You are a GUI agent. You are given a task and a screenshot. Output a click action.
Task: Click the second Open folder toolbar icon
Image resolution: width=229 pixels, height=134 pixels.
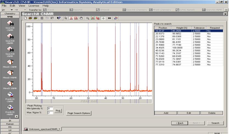tap(35, 18)
